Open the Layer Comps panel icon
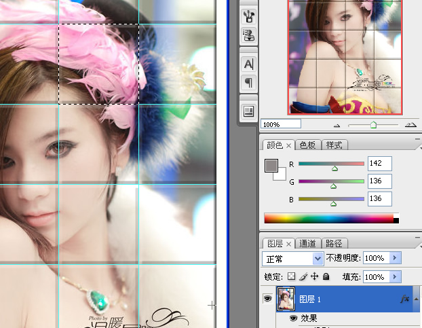Image resolution: width=422 pixels, height=328 pixels. (249, 111)
